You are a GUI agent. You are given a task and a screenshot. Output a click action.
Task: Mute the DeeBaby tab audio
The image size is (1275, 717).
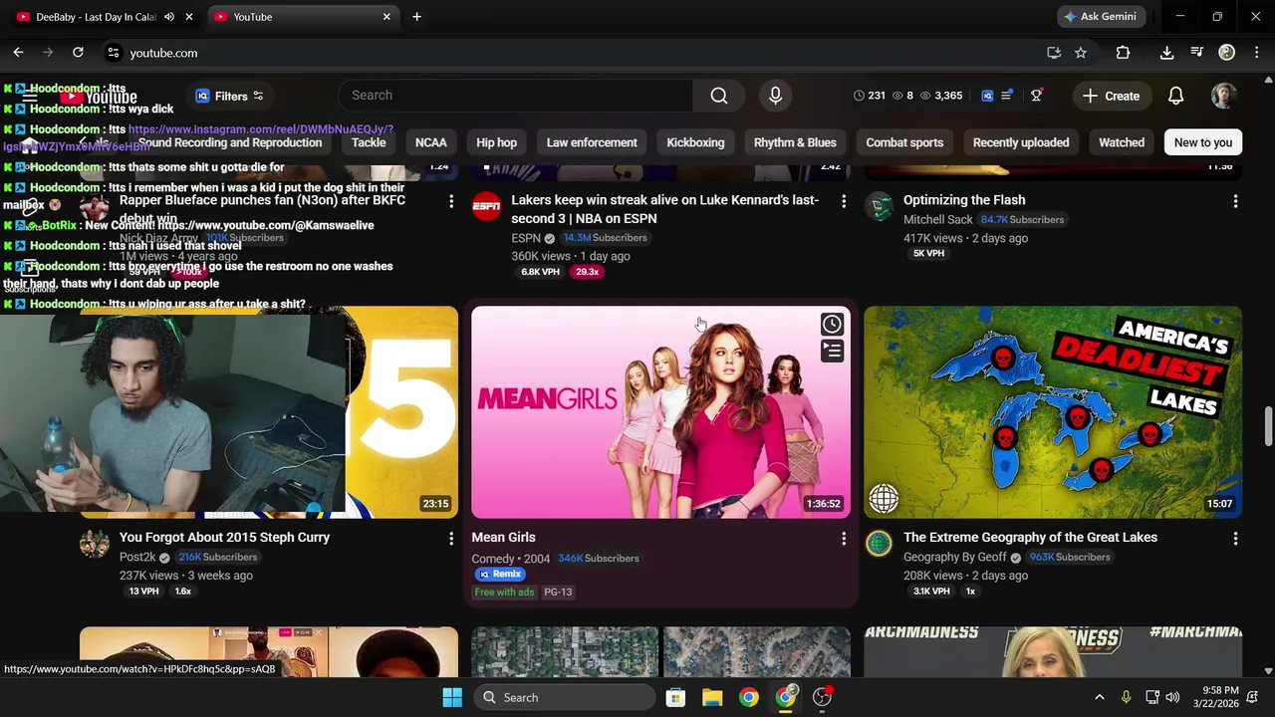coord(169,17)
